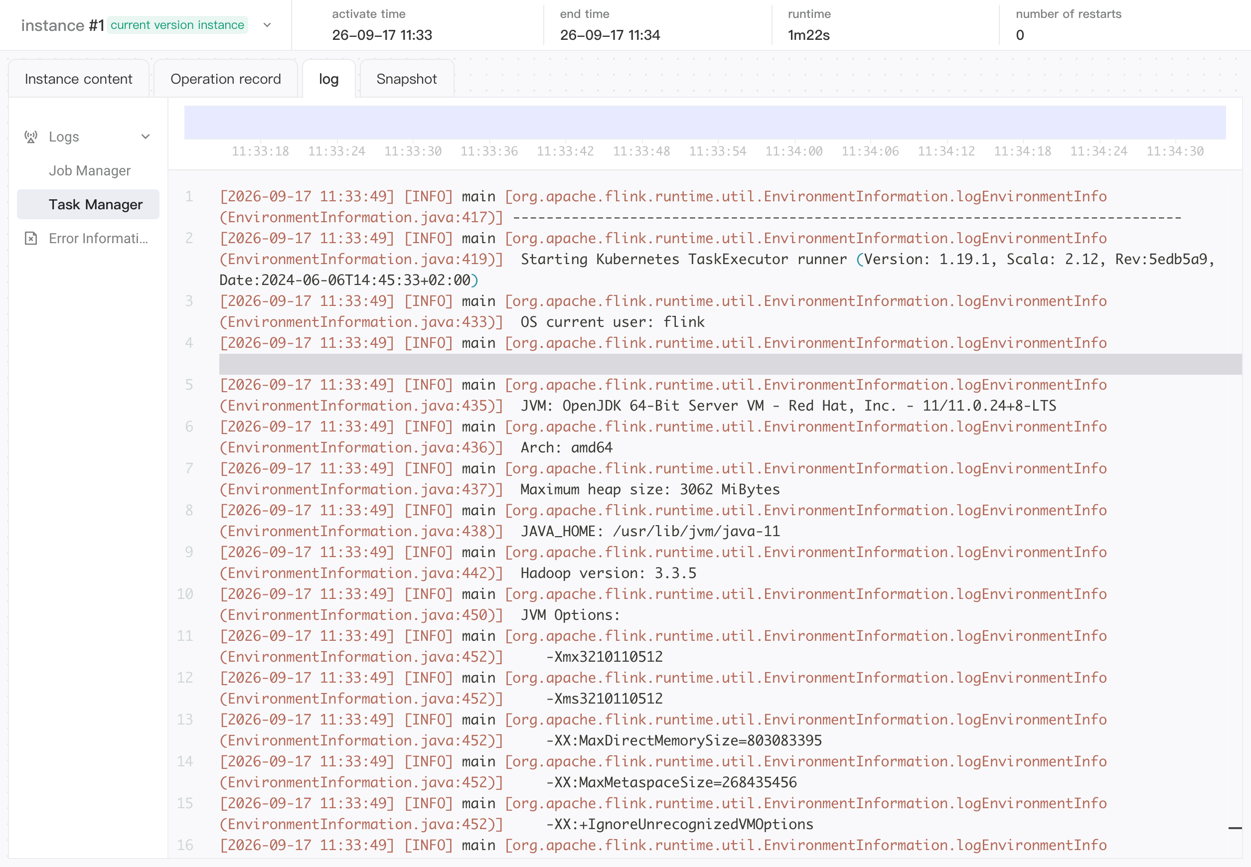The width and height of the screenshot is (1251, 867).
Task: Click the 11:34:00 timeline marker
Action: click(794, 151)
